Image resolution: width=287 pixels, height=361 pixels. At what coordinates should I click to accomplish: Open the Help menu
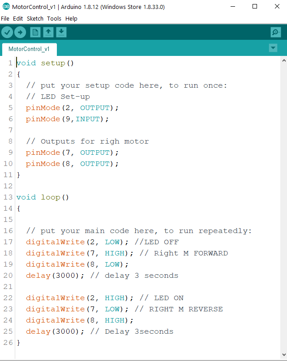point(71,19)
